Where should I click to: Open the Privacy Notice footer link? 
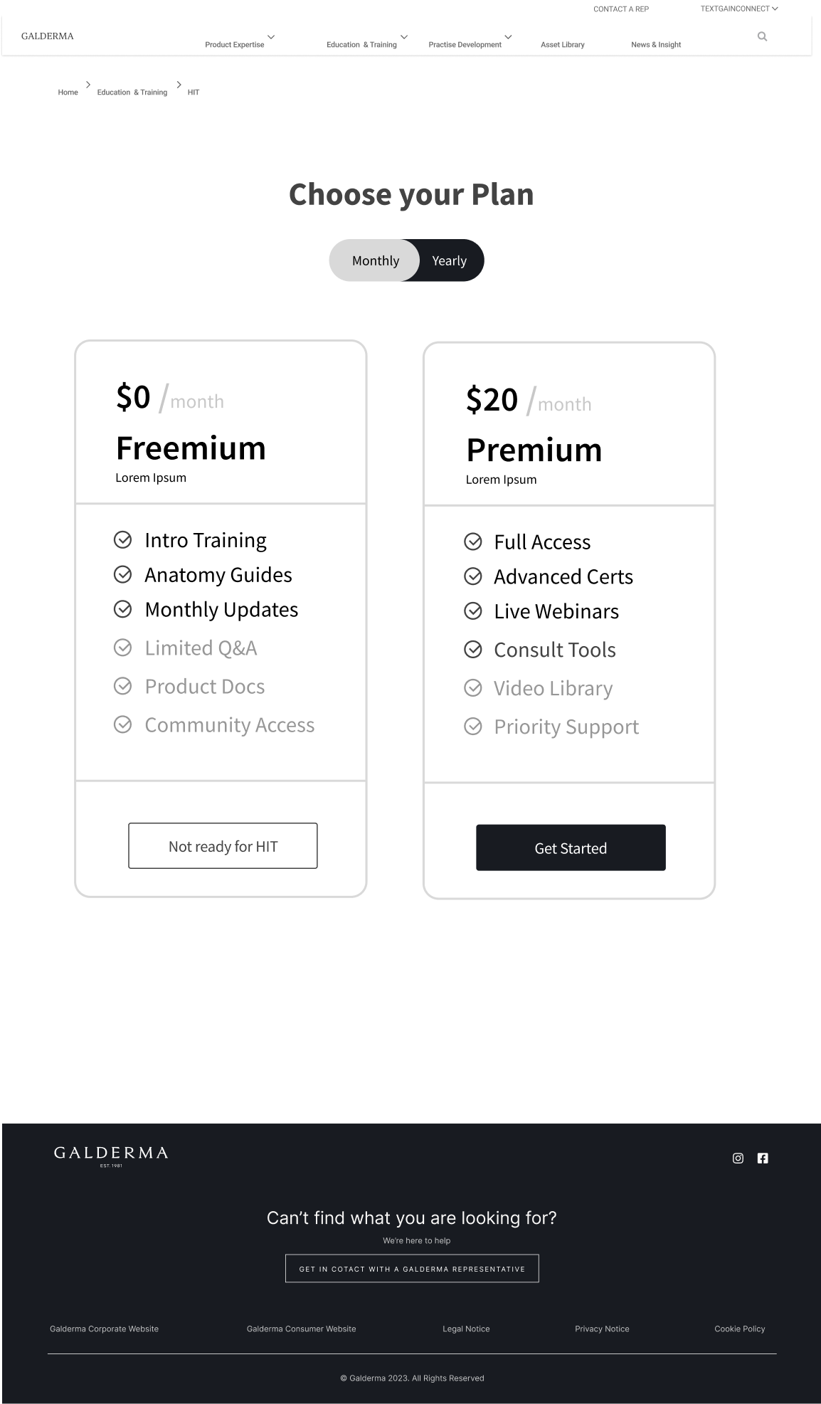602,1329
